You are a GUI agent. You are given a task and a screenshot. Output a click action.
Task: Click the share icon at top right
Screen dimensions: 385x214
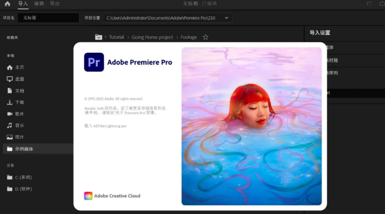(382, 4)
